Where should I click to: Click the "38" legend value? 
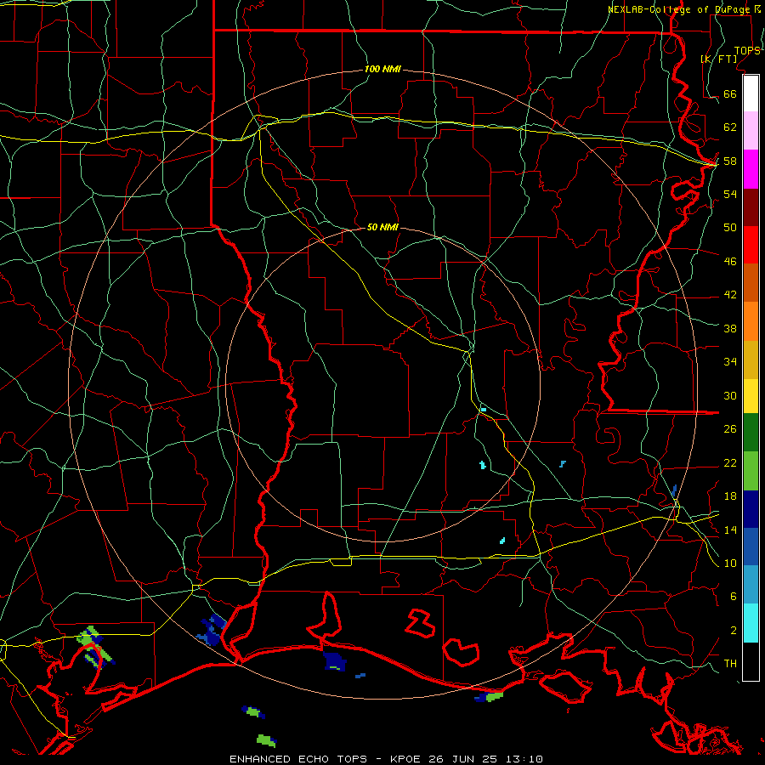[x=730, y=328]
